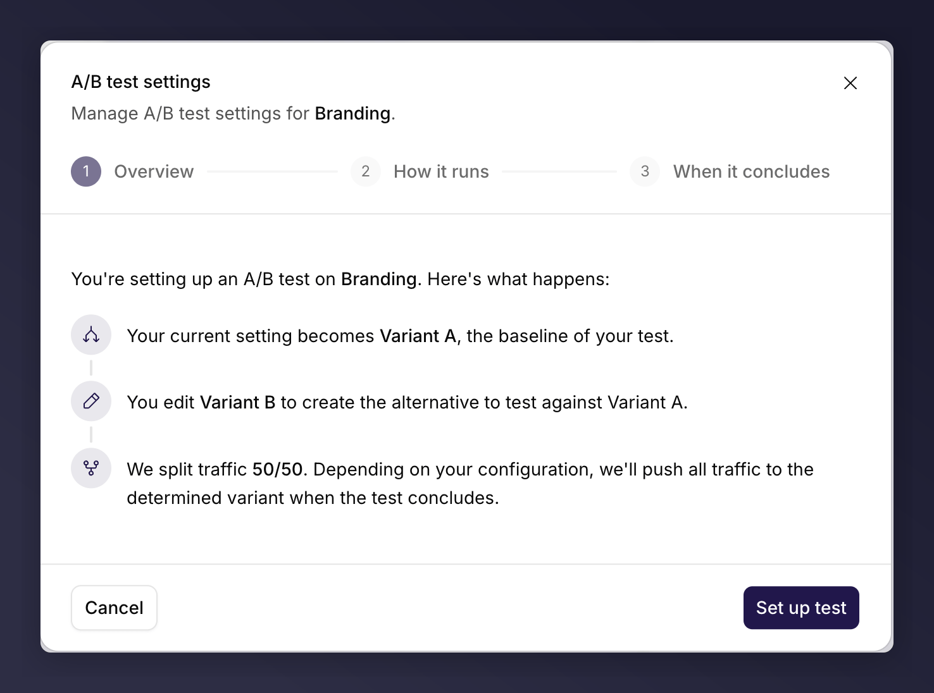Image resolution: width=934 pixels, height=693 pixels.
Task: Click the branch icon beside traffic split line
Action: [91, 468]
